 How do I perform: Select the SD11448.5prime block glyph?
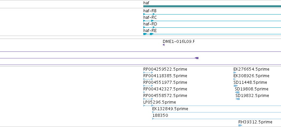[236, 86]
